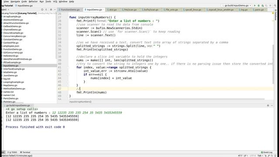Click the green Debug bug icon
The height and width of the screenshot is (157, 279).
[x=259, y=6]
